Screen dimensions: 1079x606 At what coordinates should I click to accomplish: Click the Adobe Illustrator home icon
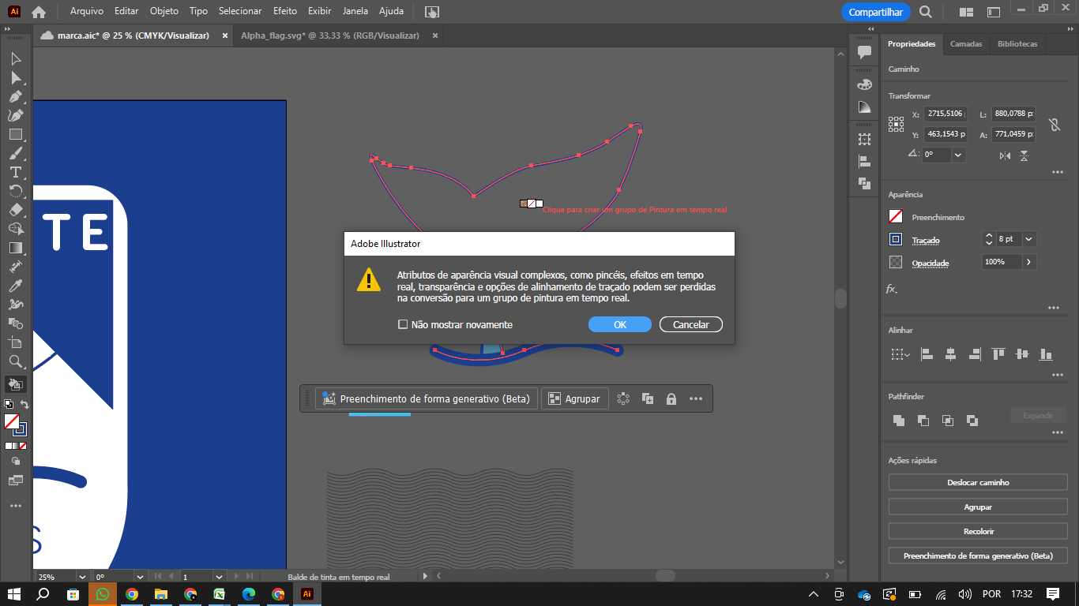(x=38, y=12)
